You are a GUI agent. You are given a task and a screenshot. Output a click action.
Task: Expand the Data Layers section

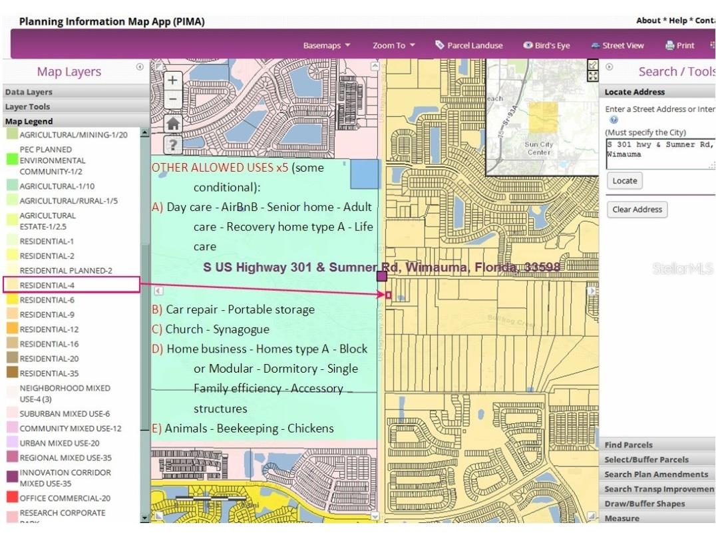tap(29, 92)
